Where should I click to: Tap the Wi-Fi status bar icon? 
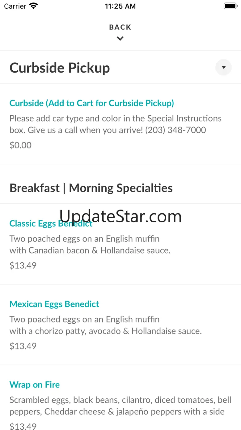coord(33,6)
